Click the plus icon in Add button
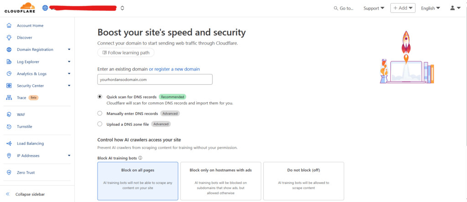Viewport: 467px width, 202px height. tap(395, 8)
